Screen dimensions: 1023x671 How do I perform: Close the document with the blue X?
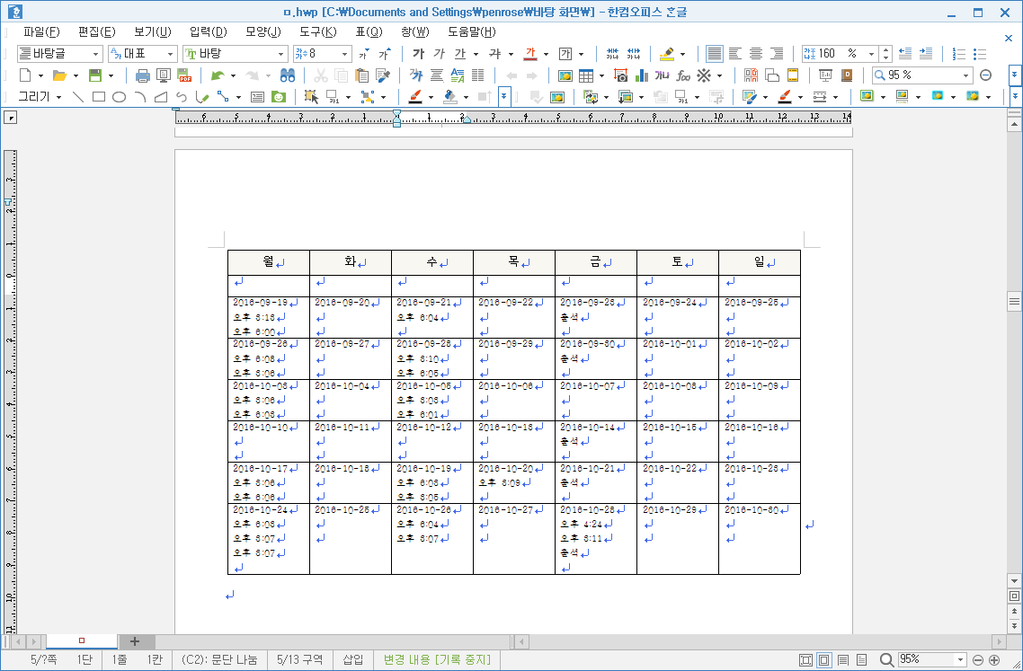click(1009, 39)
